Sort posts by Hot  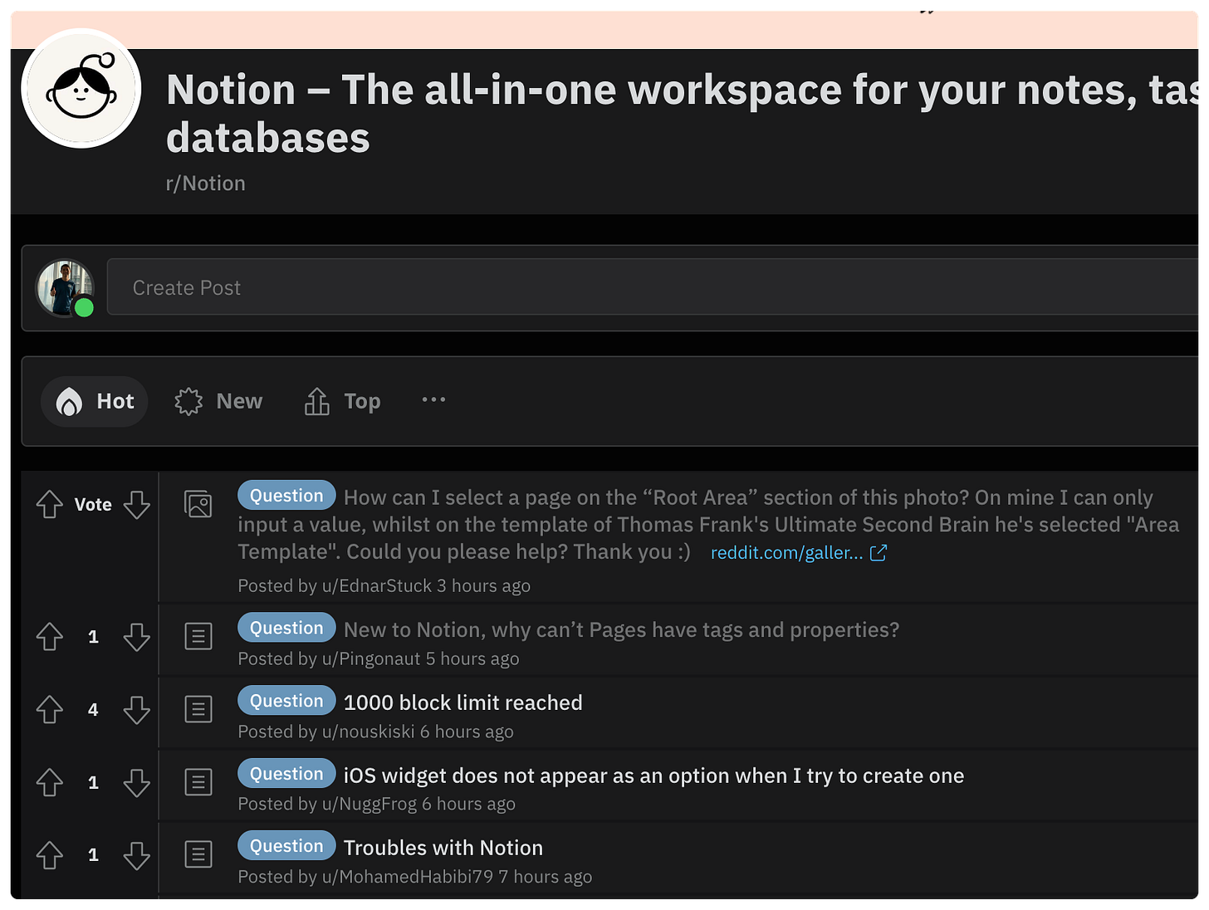[x=95, y=402]
